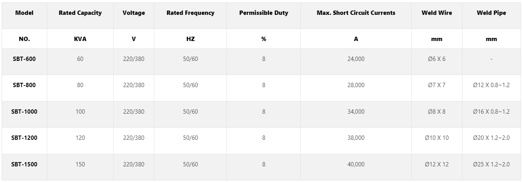Click the Model column header

tap(24, 13)
